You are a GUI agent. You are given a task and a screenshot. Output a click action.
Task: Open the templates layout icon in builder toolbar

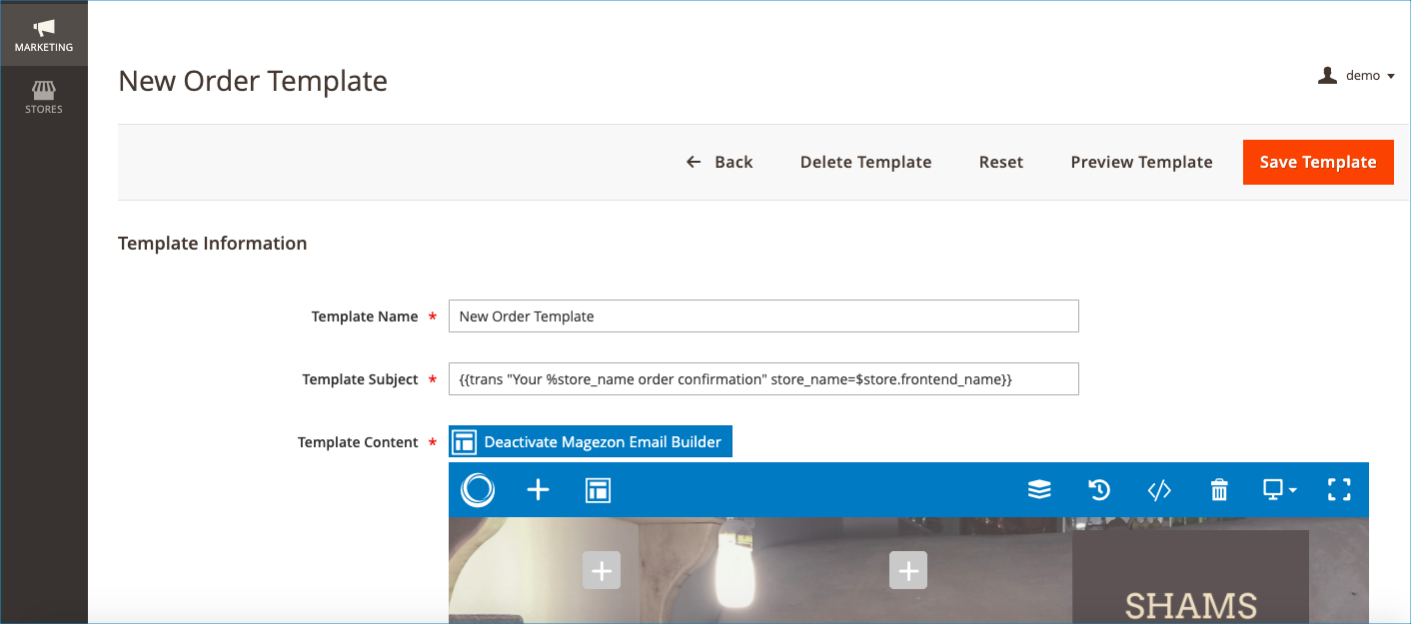tap(598, 489)
